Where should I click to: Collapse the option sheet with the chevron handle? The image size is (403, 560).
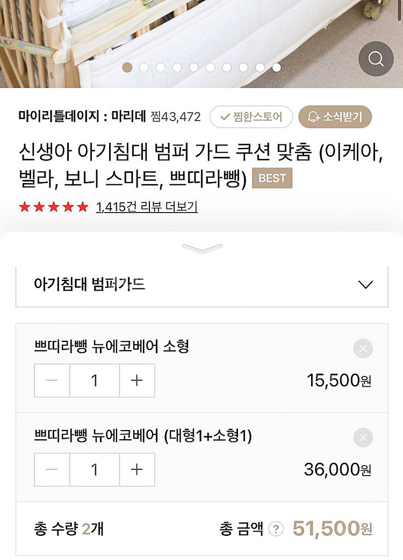(202, 248)
